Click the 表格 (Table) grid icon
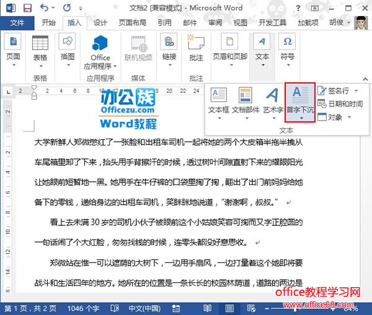Viewport: 372px width, 315px height. point(40,43)
